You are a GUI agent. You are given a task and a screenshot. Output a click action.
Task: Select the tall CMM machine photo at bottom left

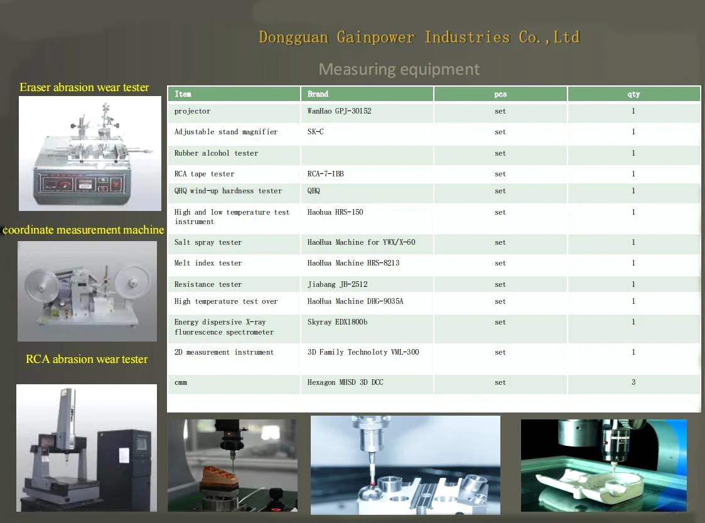86,448
